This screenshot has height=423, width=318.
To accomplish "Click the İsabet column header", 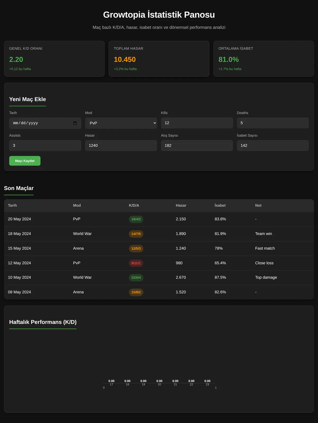I will 220,206.
